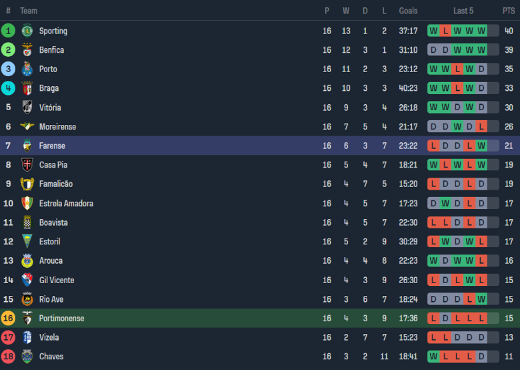The image size is (520, 370).
Task: Click the Farense club crest icon
Action: tap(27, 146)
